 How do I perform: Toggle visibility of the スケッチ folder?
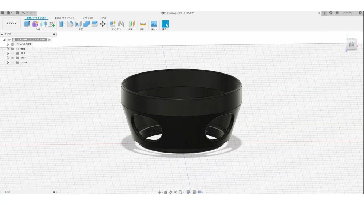click(12, 62)
